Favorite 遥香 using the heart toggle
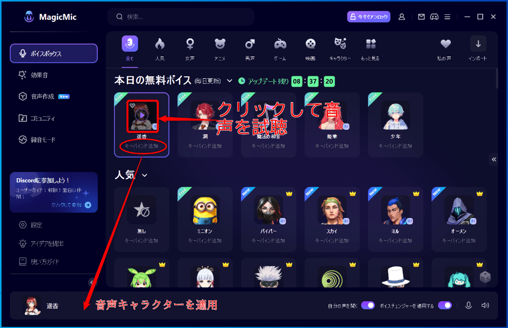508x328 pixels. coord(132,104)
